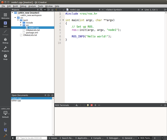Toggle synchronize with editor link icon
The width and height of the screenshot is (167, 140).
point(45,10)
